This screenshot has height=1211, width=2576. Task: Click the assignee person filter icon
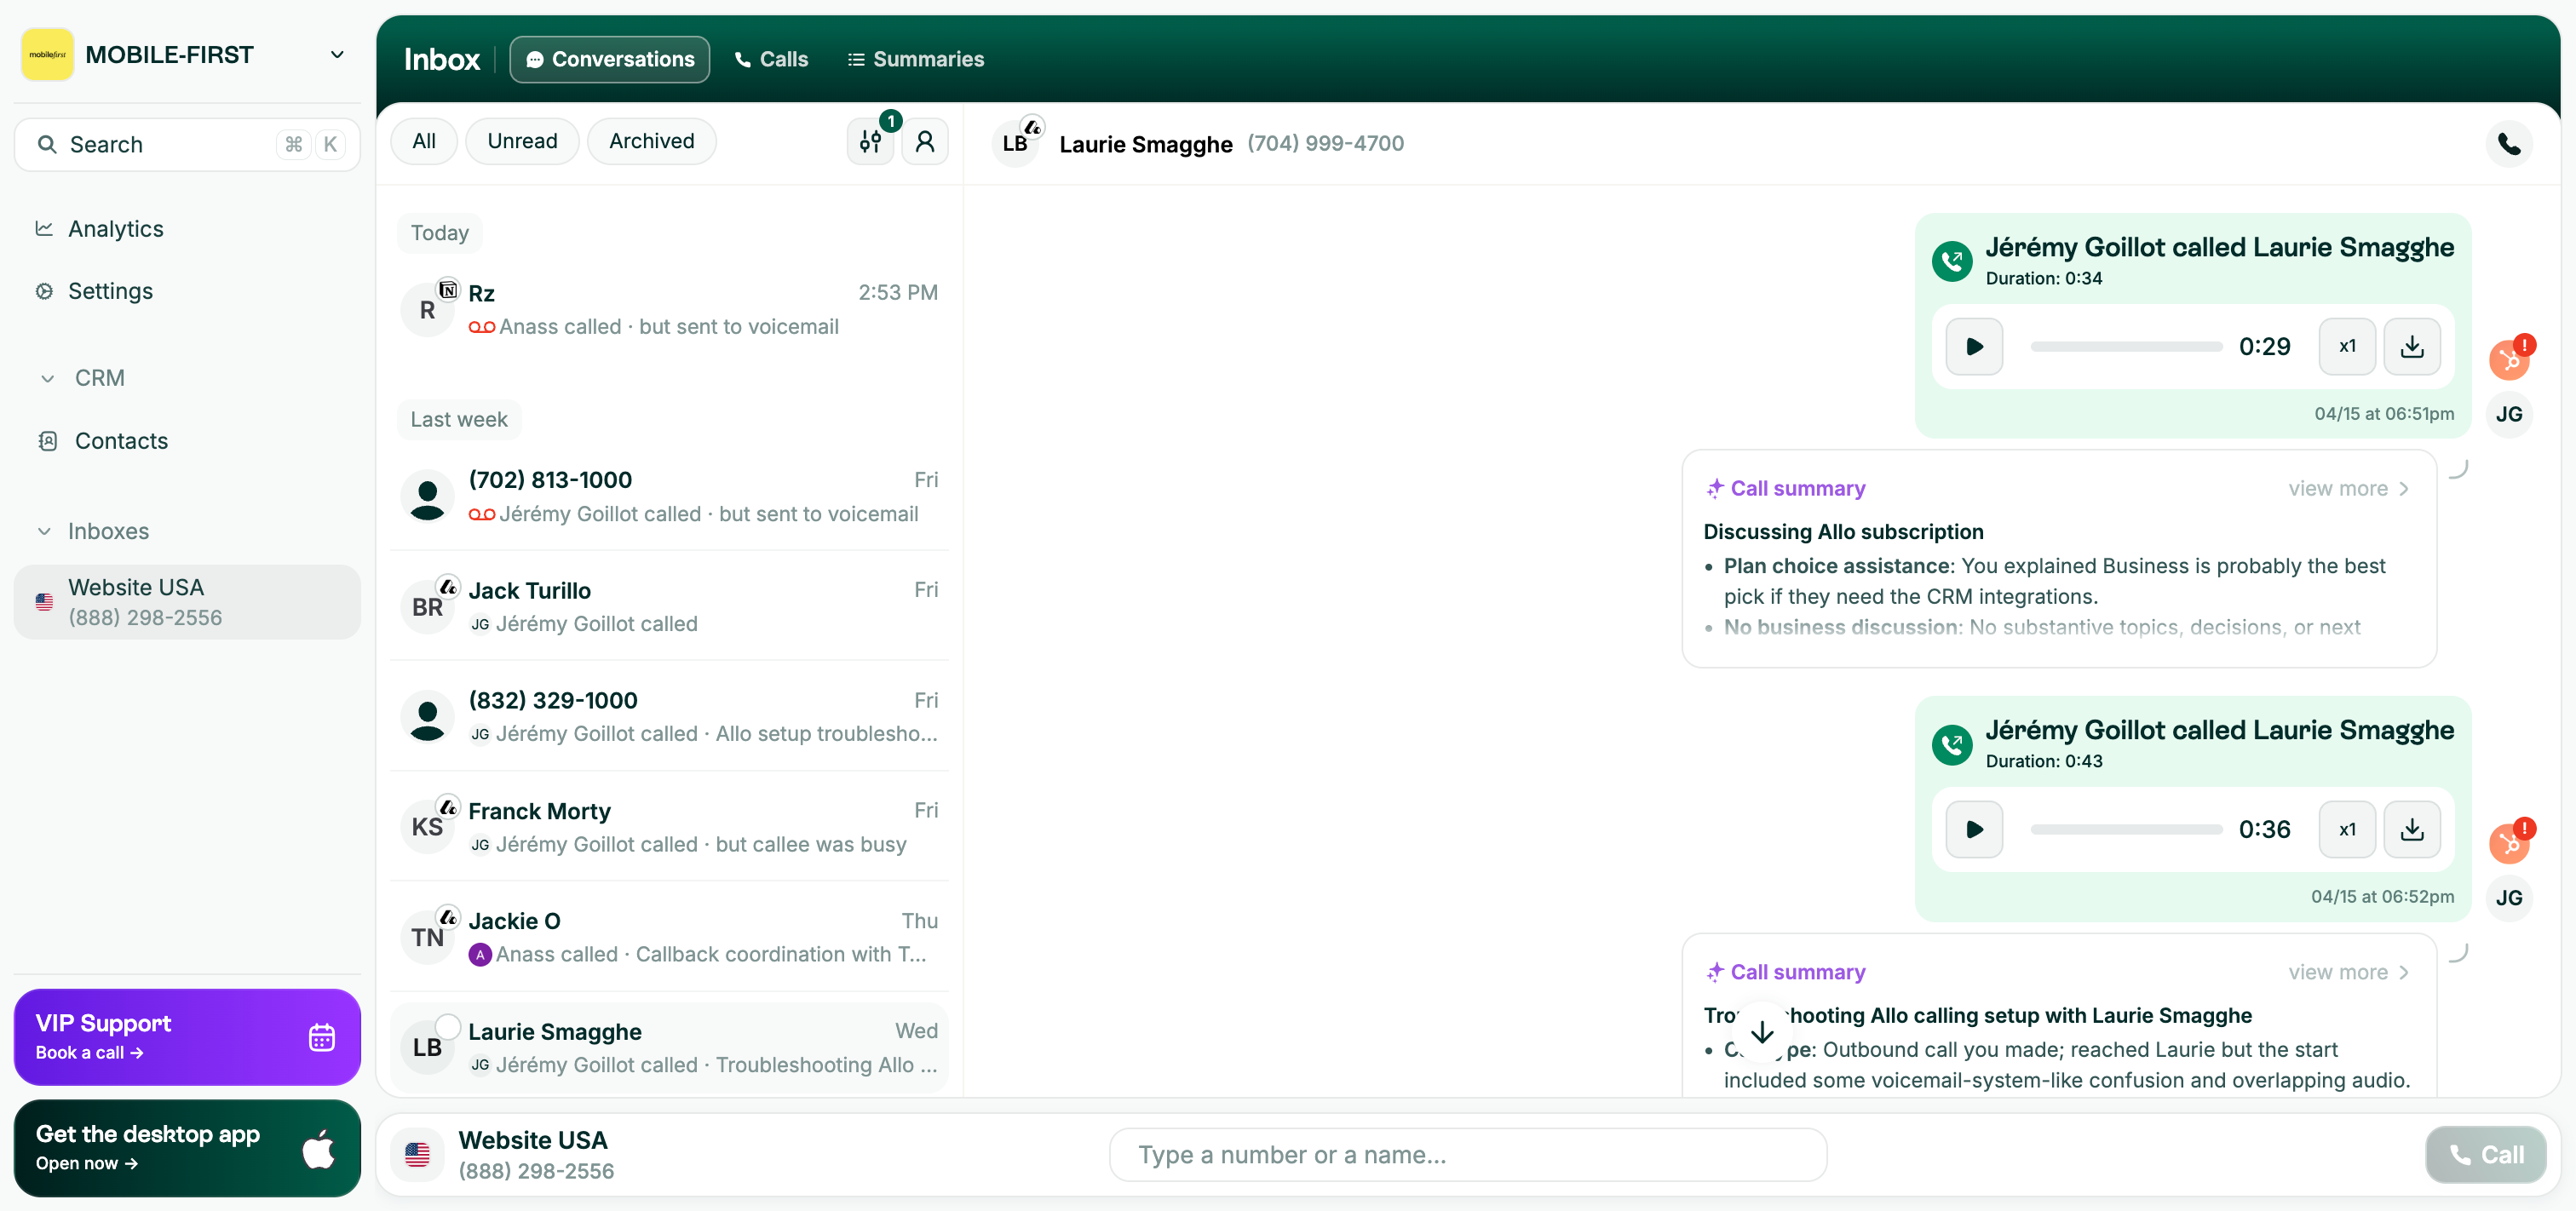tap(925, 142)
